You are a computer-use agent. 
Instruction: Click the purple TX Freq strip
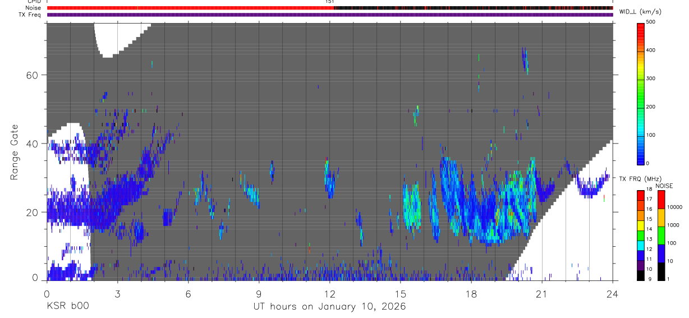[329, 15]
